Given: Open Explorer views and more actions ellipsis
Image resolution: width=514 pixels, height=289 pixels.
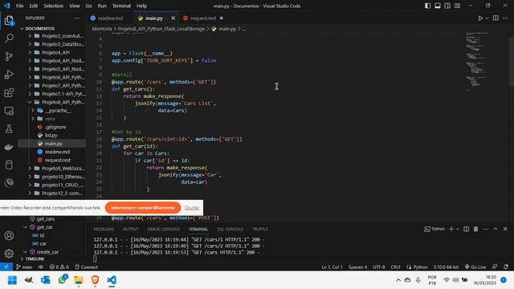Looking at the screenshot, I should (77, 18).
